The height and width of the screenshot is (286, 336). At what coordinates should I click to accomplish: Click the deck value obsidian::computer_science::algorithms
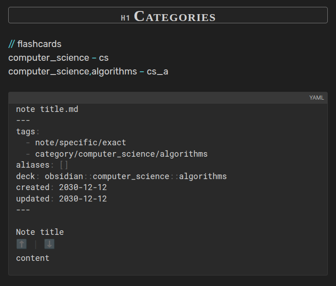[136, 176]
